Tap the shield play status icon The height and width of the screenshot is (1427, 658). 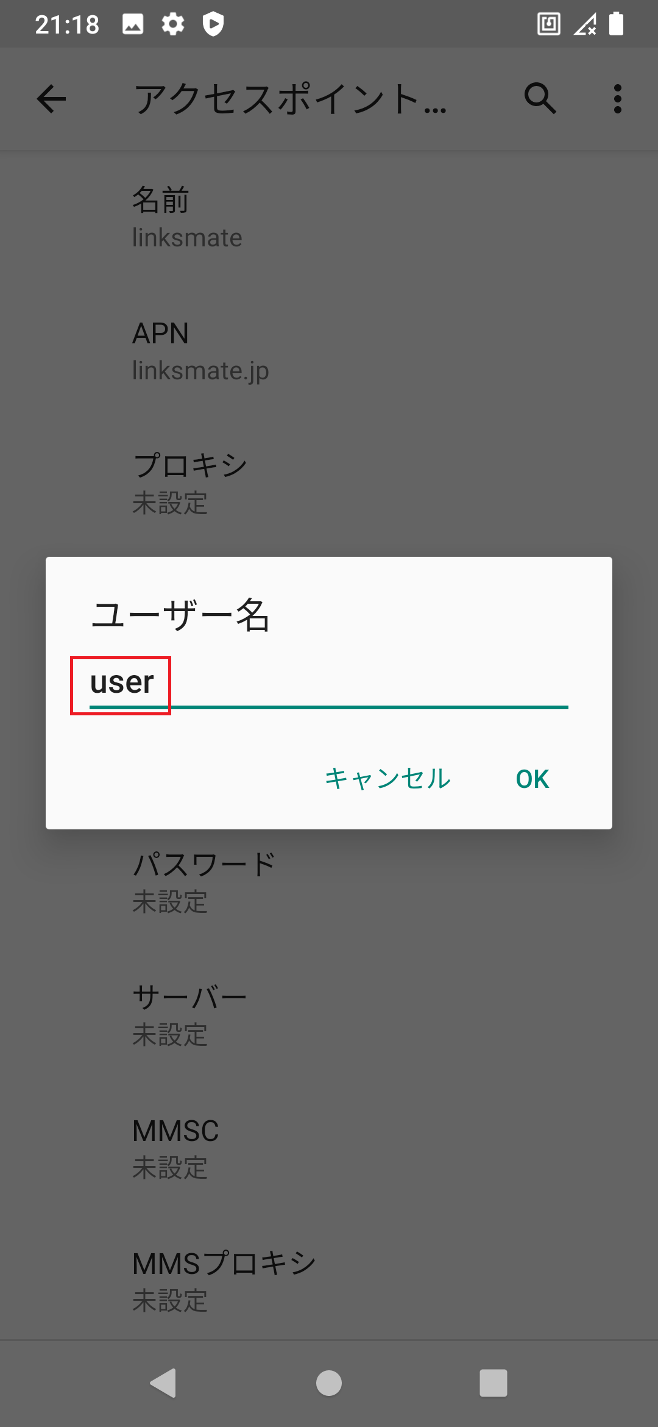213,24
